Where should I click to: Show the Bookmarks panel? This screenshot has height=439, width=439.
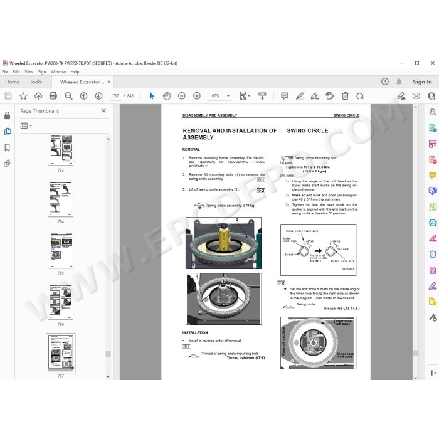click(x=8, y=147)
